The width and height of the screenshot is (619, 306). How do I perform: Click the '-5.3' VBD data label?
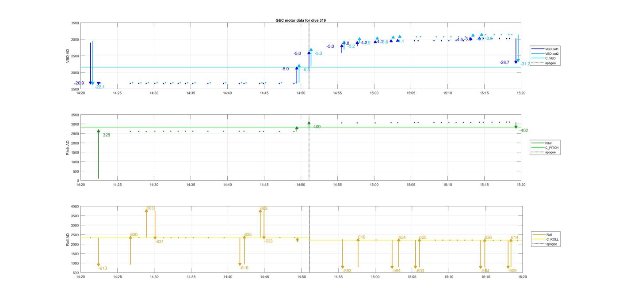[318, 53]
